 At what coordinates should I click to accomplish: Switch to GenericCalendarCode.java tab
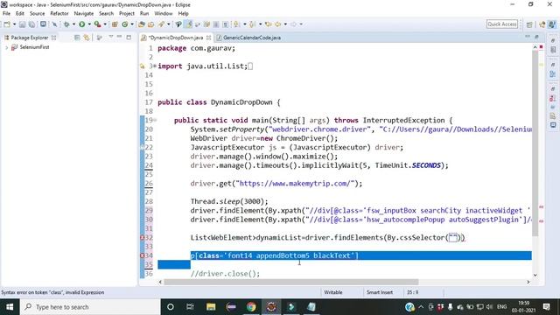(x=248, y=38)
